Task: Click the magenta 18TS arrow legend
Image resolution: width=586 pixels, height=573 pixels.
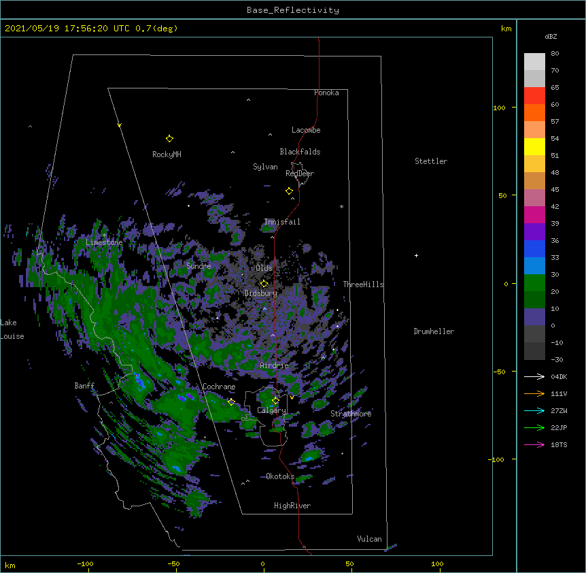Action: tap(534, 444)
